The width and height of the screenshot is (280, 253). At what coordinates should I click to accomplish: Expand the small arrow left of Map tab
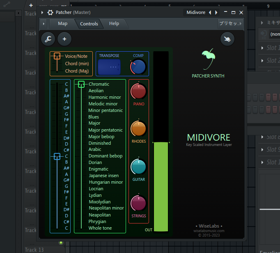pyautogui.click(x=44, y=24)
